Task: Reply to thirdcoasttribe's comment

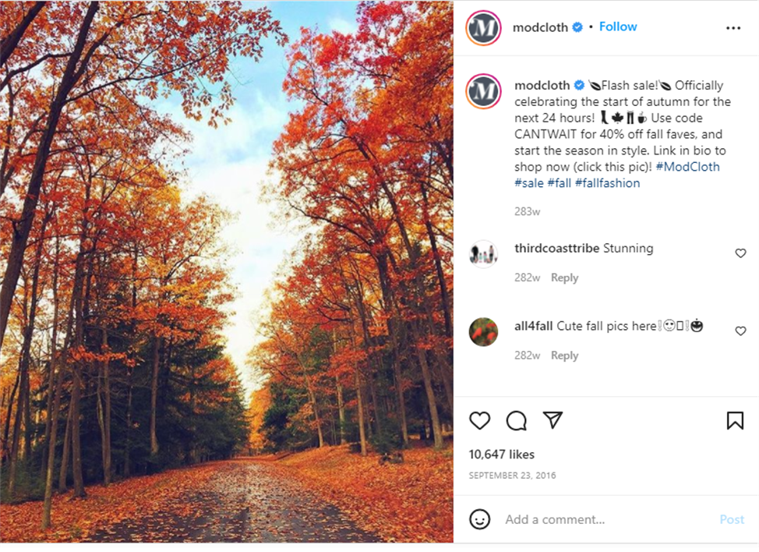Action: coord(564,278)
